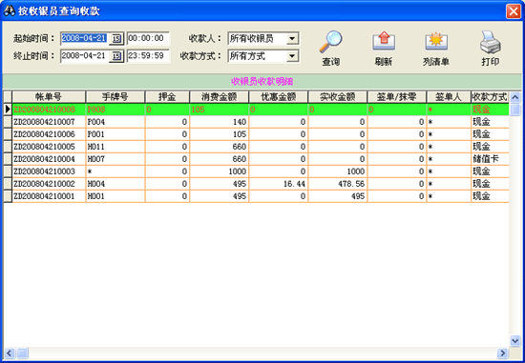
Task: Click the end time field 23:59:59
Action: (148, 56)
